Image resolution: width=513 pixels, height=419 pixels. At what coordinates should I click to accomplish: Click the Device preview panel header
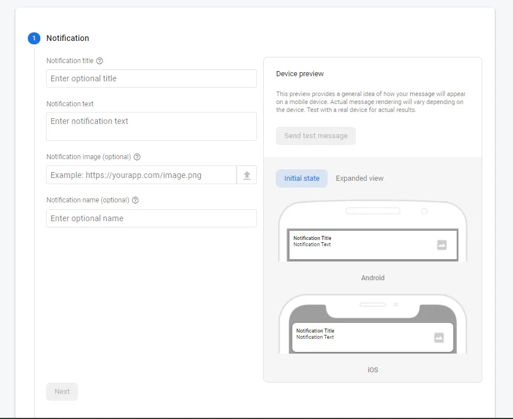(x=300, y=73)
